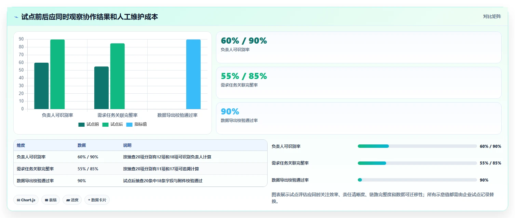Image resolution: width=515 pixels, height=218 pixels.
Task: Click the 数据导出校验通过率 table row name
Action: click(x=35, y=181)
